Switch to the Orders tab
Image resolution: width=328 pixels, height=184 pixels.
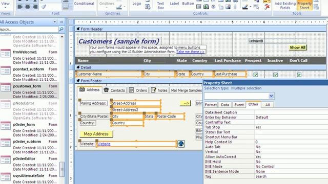tap(138, 90)
